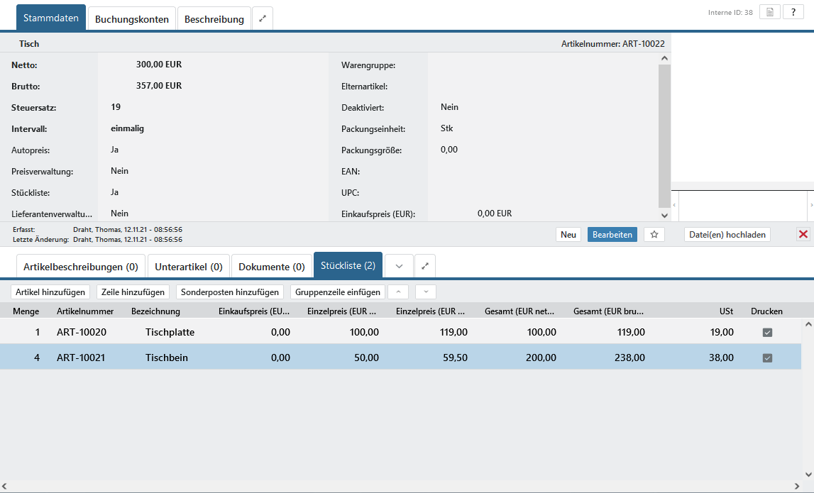The height and width of the screenshot is (493, 814).
Task: Expand lower Stückliste panel with arrows icon
Action: point(425,267)
